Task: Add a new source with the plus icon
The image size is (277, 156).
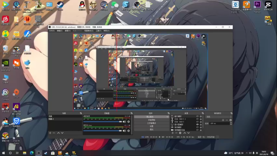Action: [172, 133]
